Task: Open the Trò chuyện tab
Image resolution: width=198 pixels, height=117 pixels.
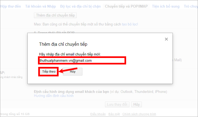Action: (x=191, y=6)
